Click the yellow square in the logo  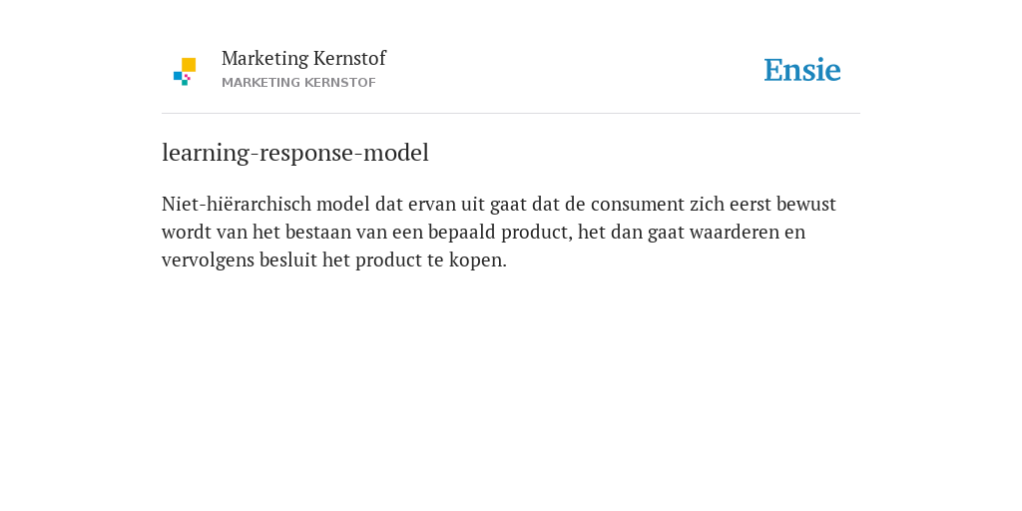pyautogui.click(x=189, y=65)
